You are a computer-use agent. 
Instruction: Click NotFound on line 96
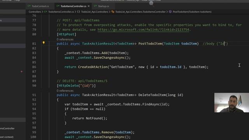(94, 118)
